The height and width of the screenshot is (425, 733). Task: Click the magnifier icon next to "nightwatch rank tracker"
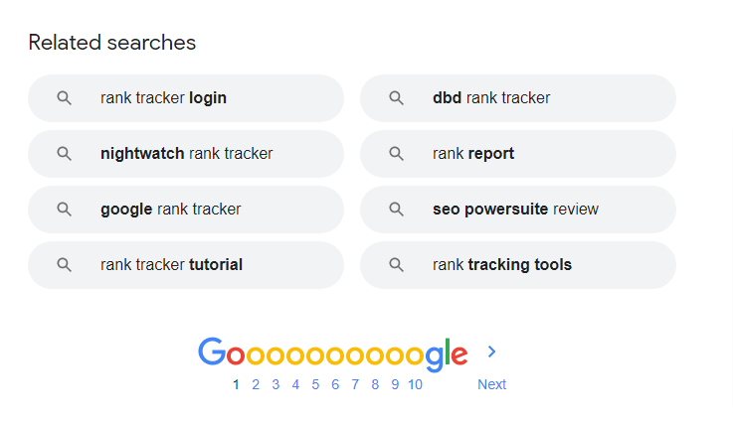[x=65, y=154]
